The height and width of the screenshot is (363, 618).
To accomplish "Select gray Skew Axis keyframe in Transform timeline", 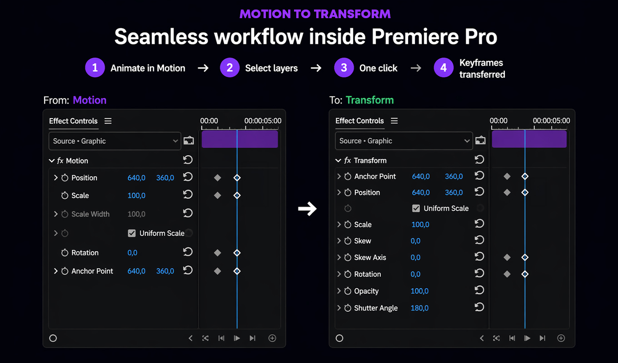I will 507,257.
